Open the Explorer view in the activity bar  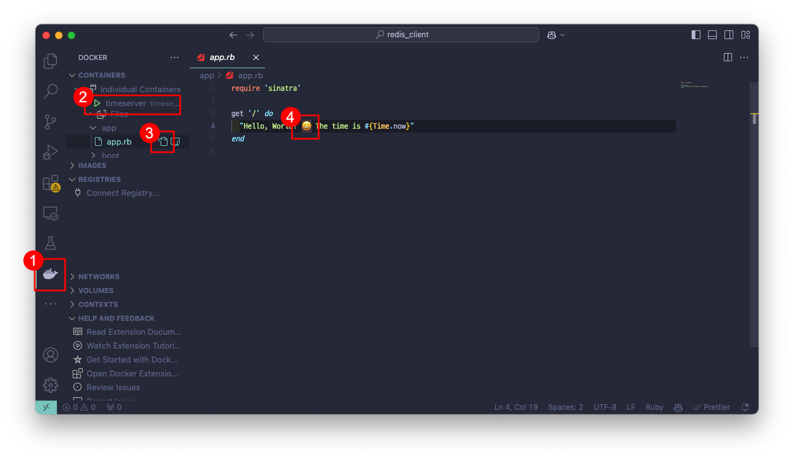click(51, 61)
